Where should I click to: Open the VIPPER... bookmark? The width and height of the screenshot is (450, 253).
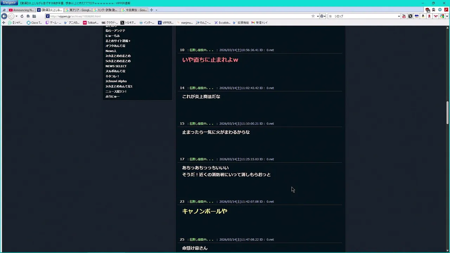click(x=166, y=22)
